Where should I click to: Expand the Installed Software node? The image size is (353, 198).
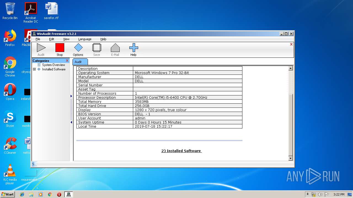click(x=34, y=69)
